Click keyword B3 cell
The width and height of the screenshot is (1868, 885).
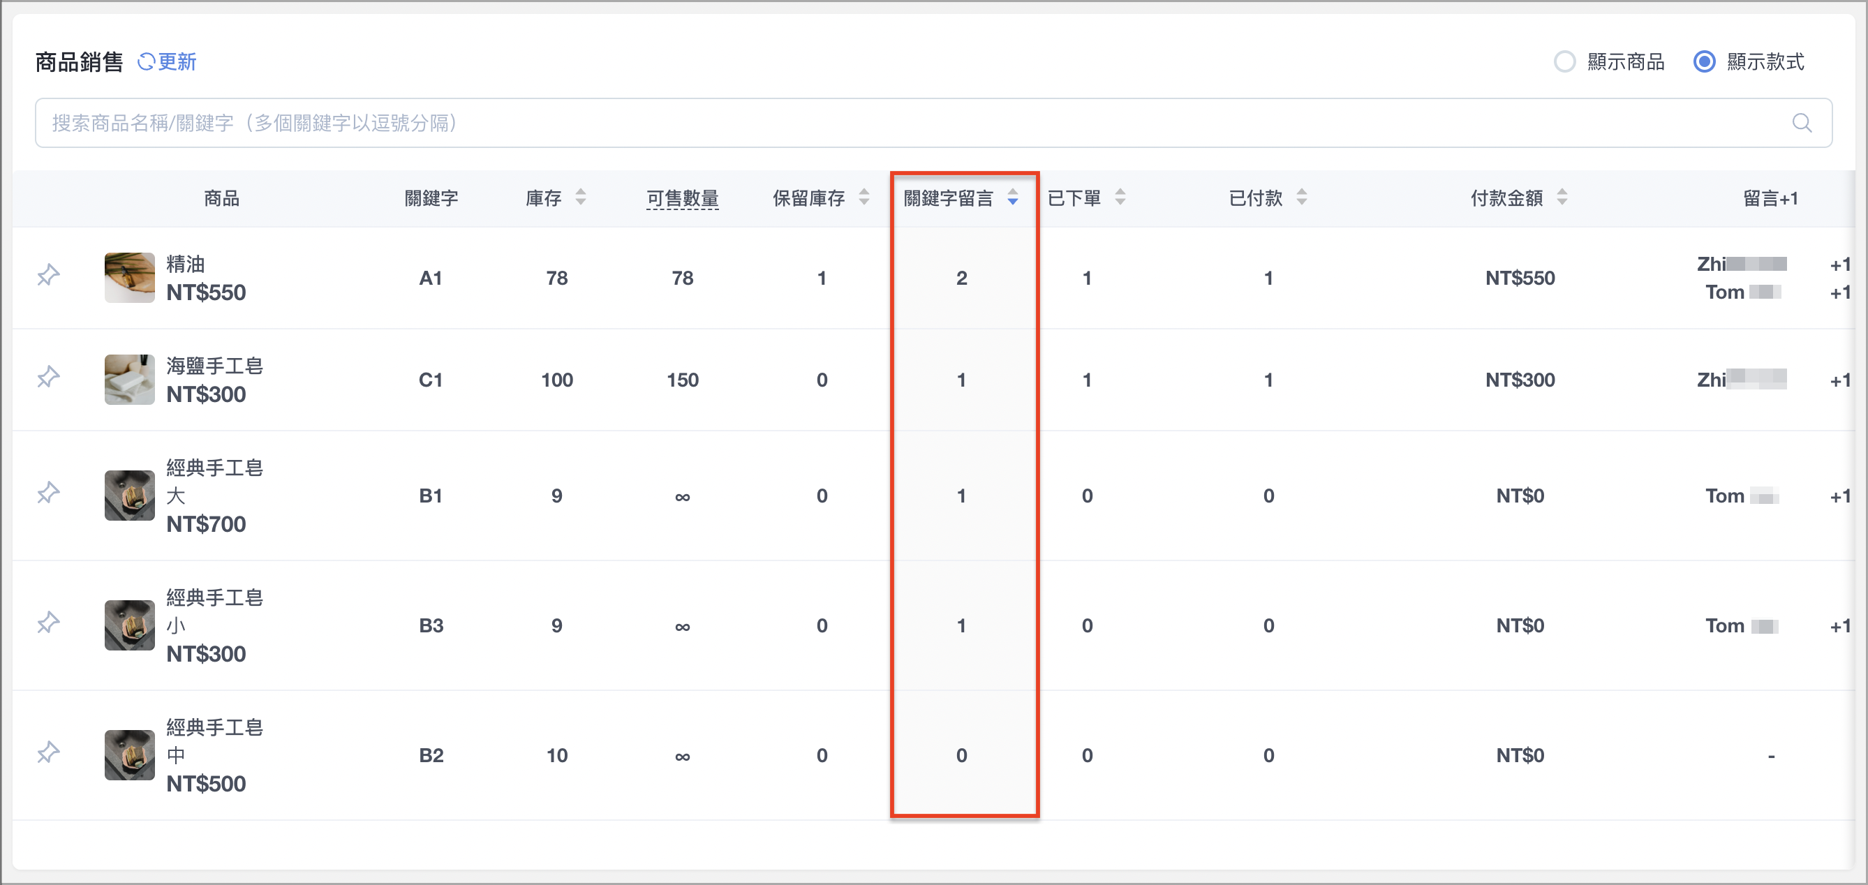pos(431,625)
